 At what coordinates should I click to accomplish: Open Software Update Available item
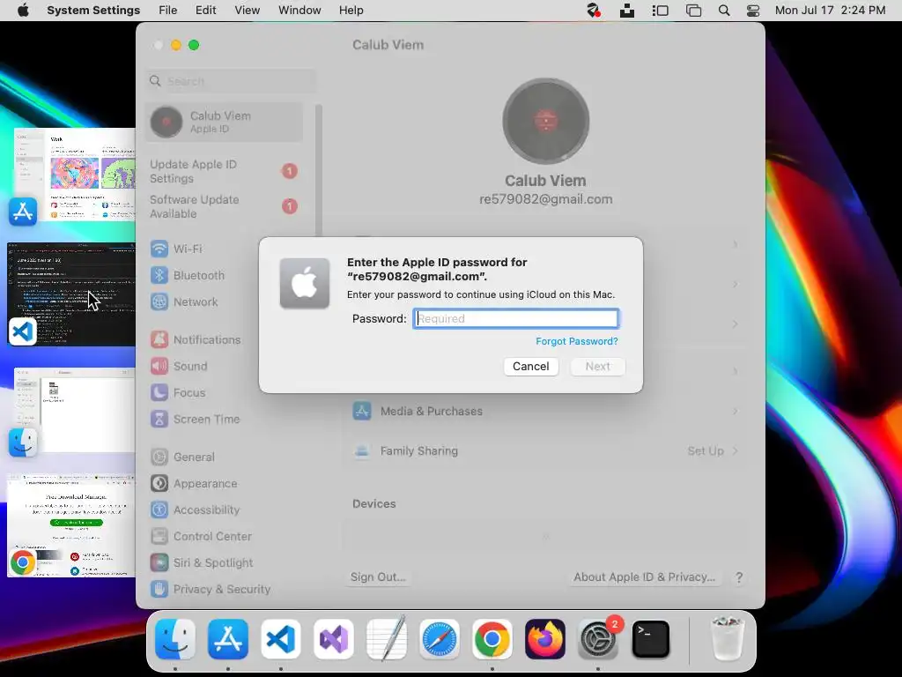pyautogui.click(x=224, y=206)
